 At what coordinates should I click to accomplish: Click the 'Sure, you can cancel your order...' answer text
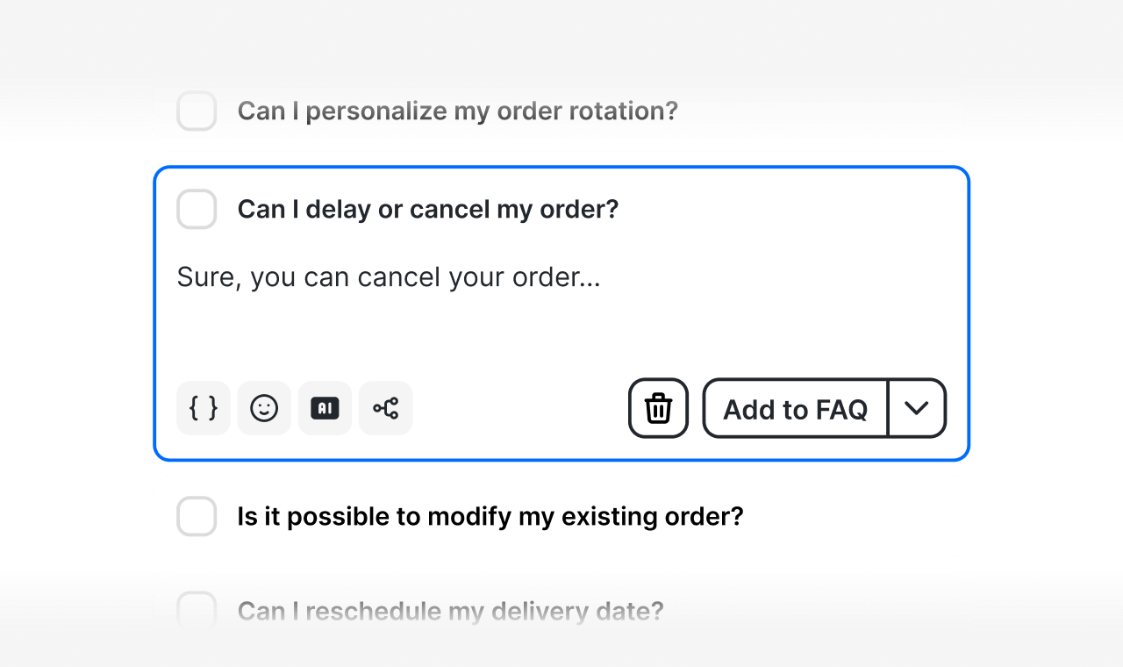[389, 277]
